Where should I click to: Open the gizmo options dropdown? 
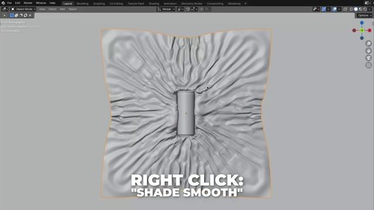[x=328, y=9]
